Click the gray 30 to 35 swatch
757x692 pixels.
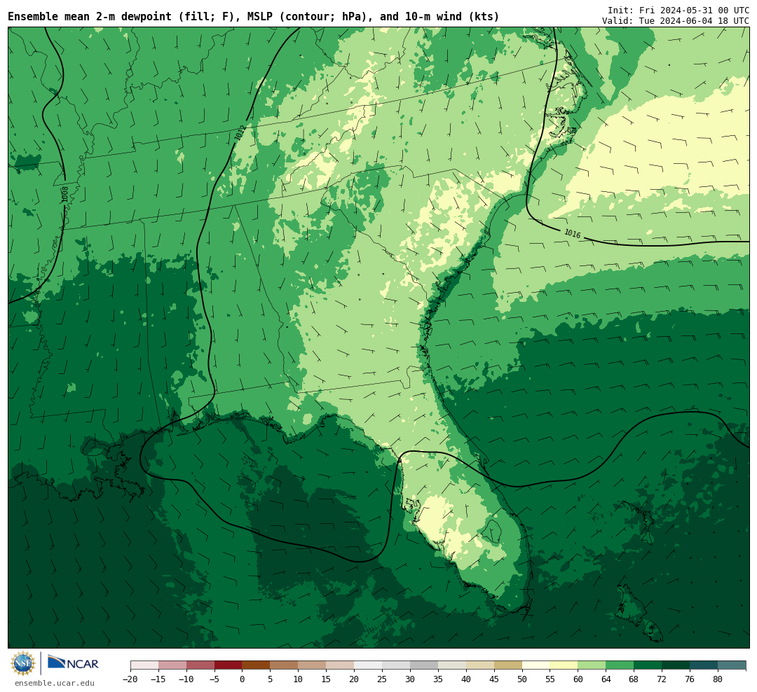coord(424,665)
